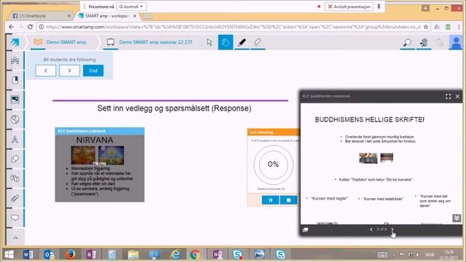Image resolution: width=466 pixels, height=262 pixels.
Task: Close the notebook viewer panel
Action: coord(457,96)
